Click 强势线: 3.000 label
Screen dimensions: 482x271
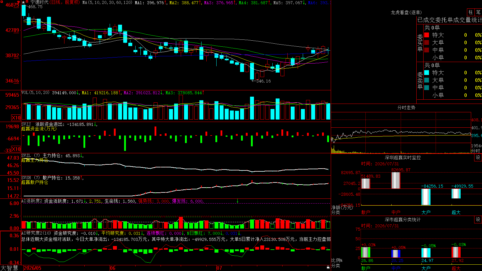(154, 201)
